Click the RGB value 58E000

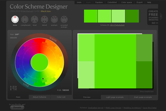[66, 90]
